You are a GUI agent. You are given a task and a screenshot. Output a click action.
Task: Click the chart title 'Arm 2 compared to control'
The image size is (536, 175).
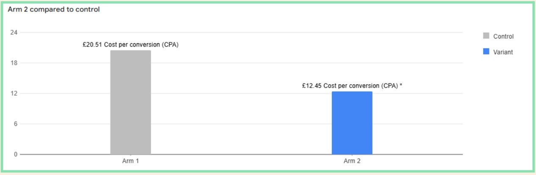pyautogui.click(x=54, y=9)
